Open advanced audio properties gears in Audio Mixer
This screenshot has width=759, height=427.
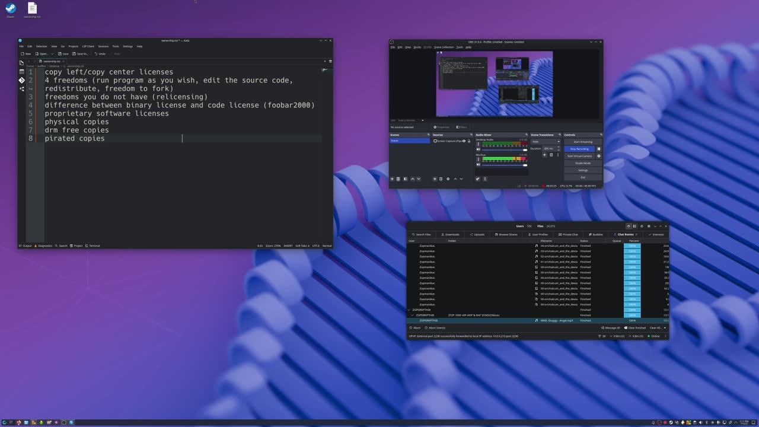pos(478,179)
